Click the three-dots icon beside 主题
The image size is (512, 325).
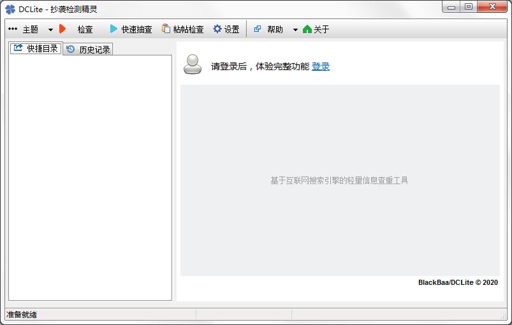13,29
